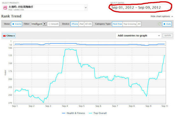Click the Sep 4 peak on Top Overall line
The image size is (175, 118).
[x=69, y=49]
